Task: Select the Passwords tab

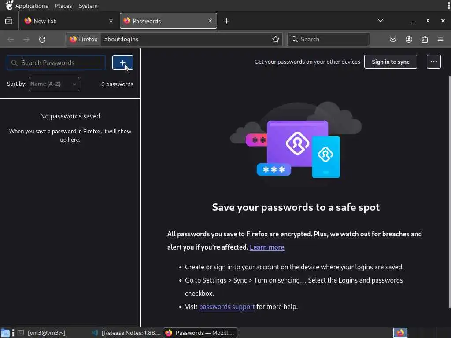Action: [x=168, y=21]
